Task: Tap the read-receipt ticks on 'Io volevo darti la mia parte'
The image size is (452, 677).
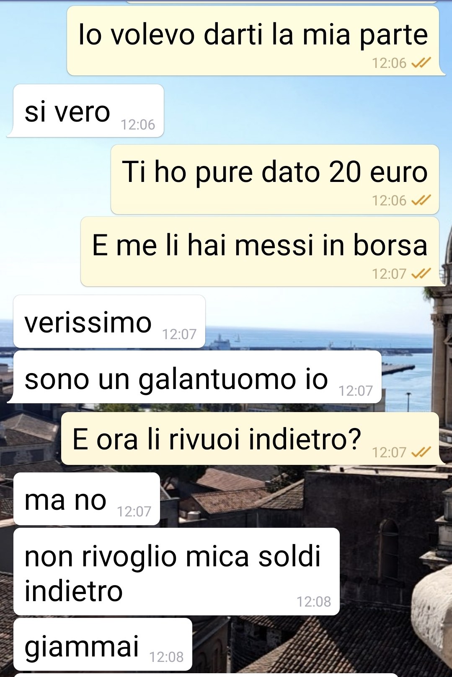Action: point(421,63)
